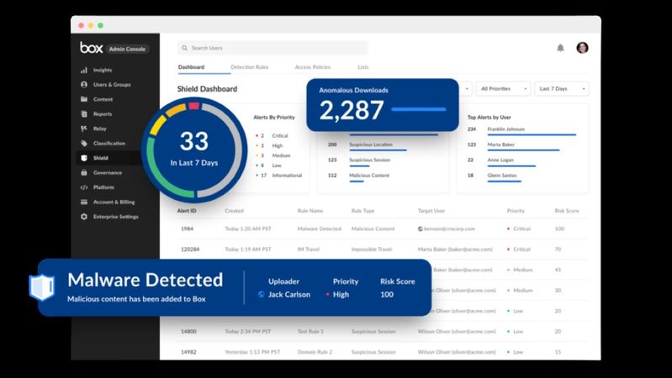
Task: Open the Governance lock icon
Action: point(84,172)
